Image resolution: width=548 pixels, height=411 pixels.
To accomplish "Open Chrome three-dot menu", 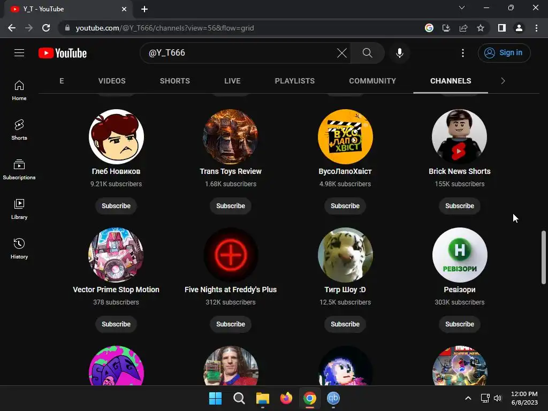I will [x=536, y=28].
